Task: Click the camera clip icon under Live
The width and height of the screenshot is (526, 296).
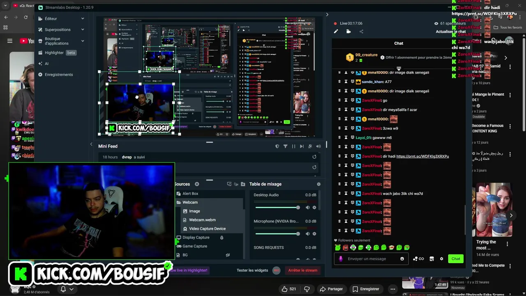Action: 348,31
